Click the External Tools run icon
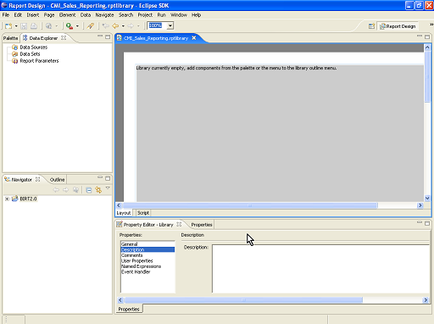The height and width of the screenshot is (324, 434). 70,26
